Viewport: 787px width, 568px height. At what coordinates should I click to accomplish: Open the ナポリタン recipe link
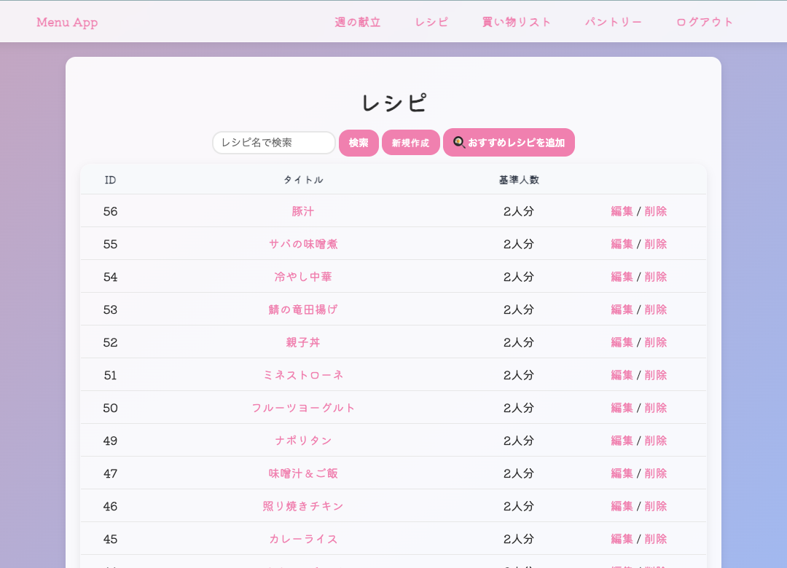(x=302, y=441)
